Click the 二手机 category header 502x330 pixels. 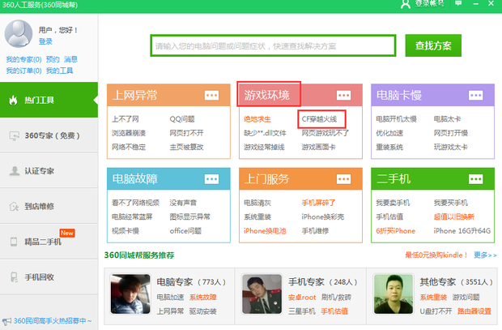[433, 178]
